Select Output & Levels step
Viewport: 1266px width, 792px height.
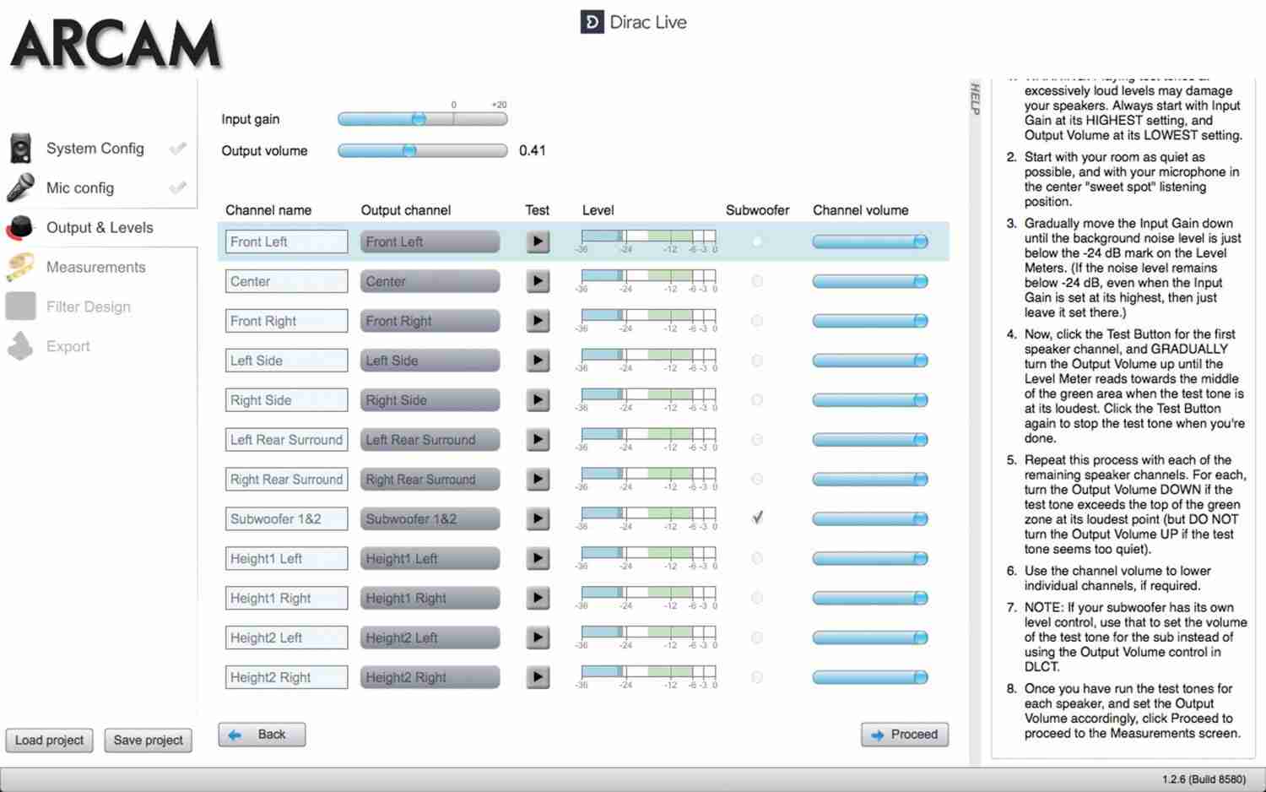point(100,227)
